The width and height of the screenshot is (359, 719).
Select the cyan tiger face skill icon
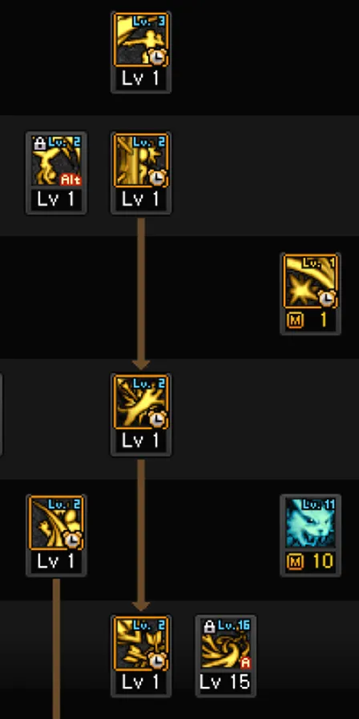(x=310, y=523)
